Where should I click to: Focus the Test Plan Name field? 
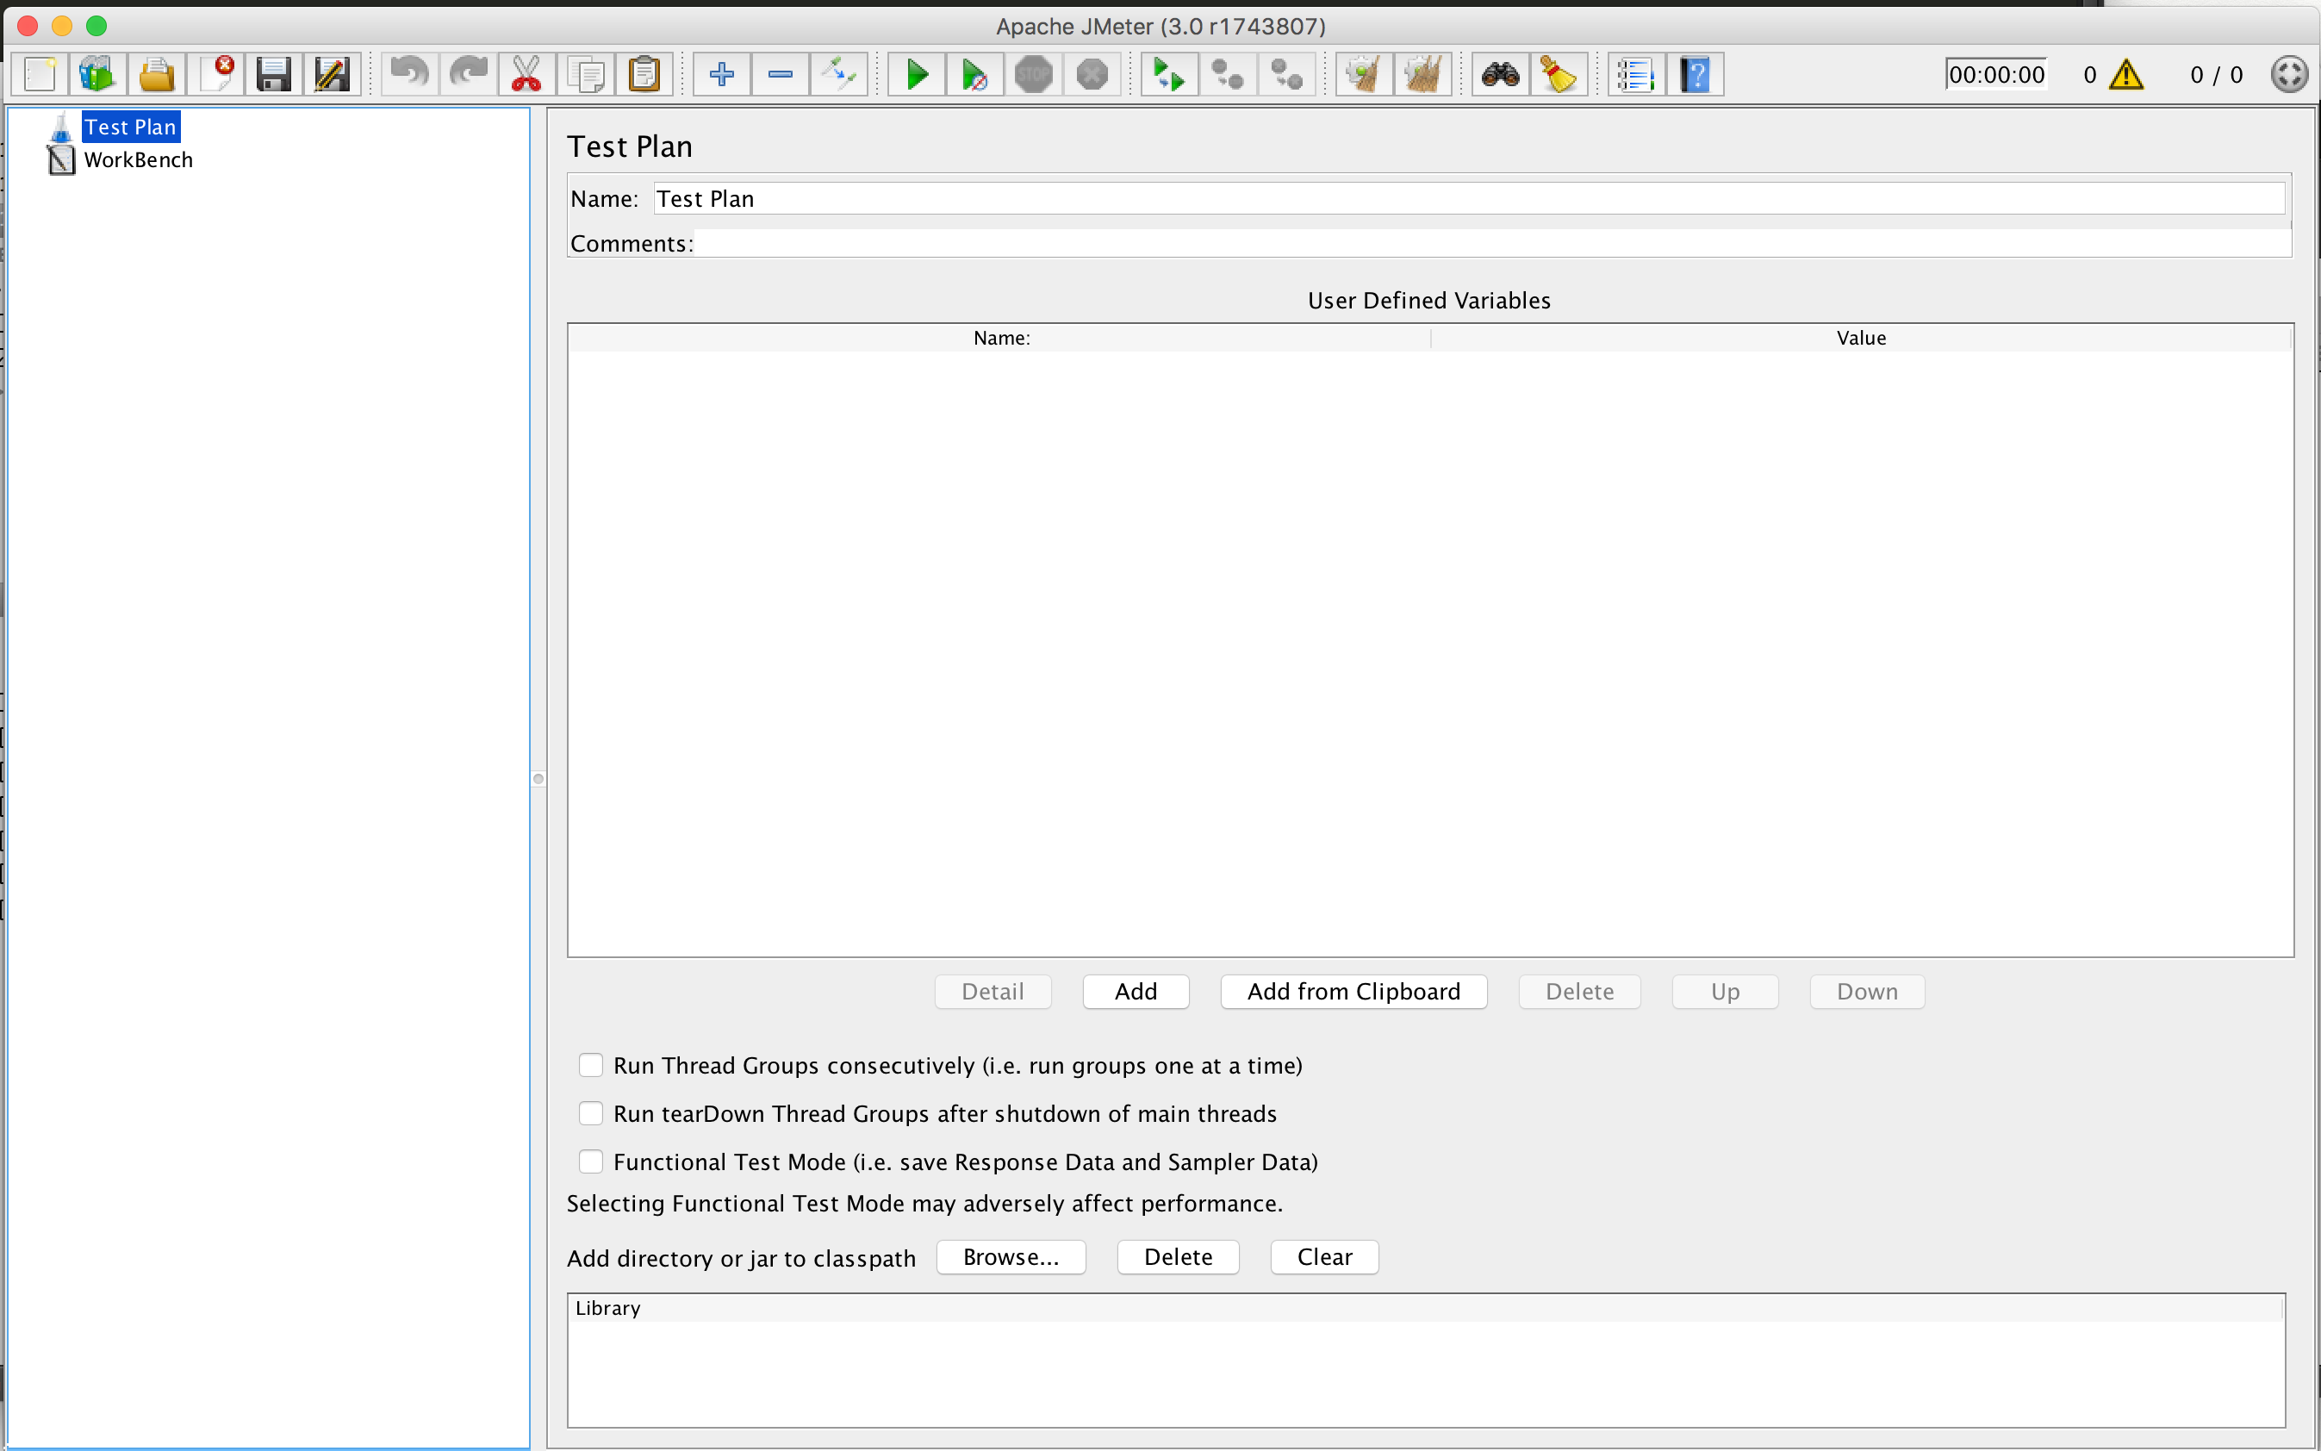(1469, 199)
